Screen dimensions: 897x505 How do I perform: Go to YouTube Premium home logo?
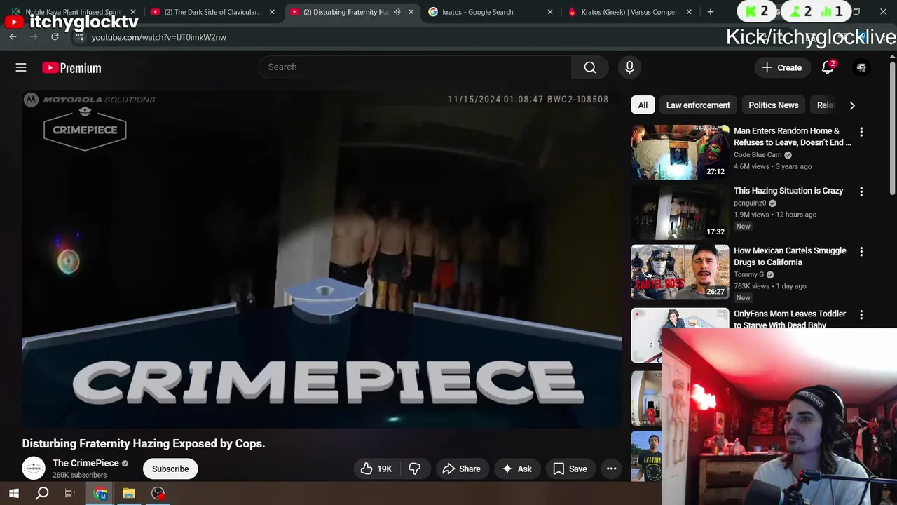[x=71, y=68]
